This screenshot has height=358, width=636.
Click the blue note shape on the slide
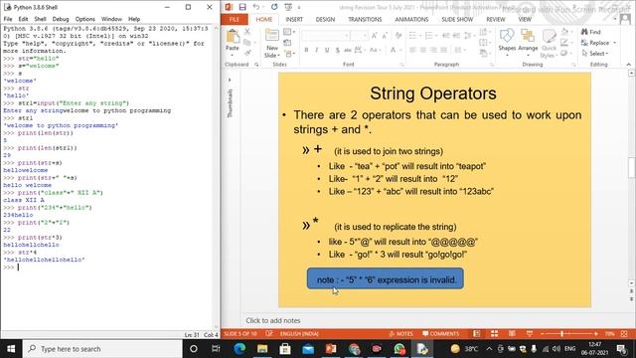(386, 278)
